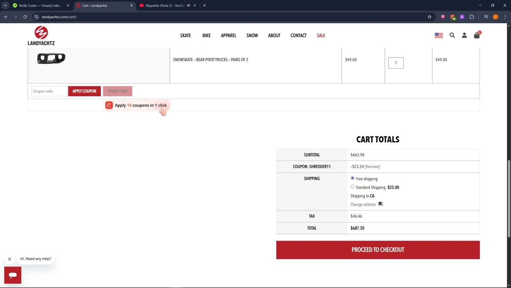Screen dimensions: 511x288
Task: Click the Landyachtz logo
Action: click(41, 35)
